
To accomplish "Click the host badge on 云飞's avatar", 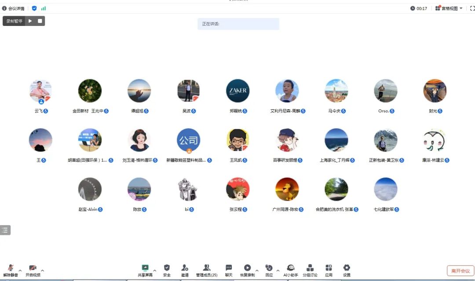I will tap(41, 101).
